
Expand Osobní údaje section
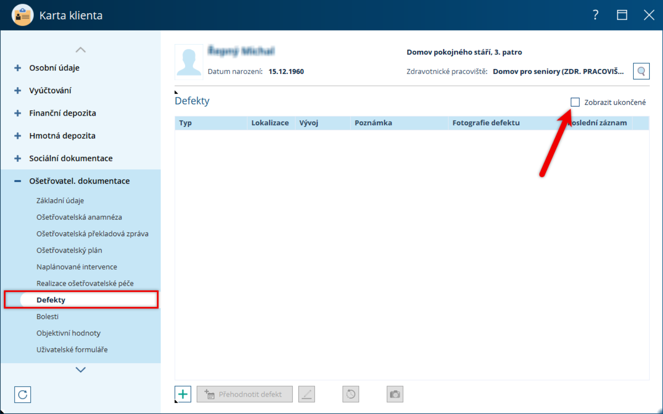pyautogui.click(x=18, y=68)
